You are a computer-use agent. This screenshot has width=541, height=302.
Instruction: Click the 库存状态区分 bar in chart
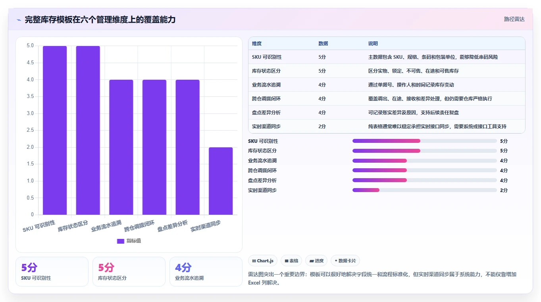(88, 130)
